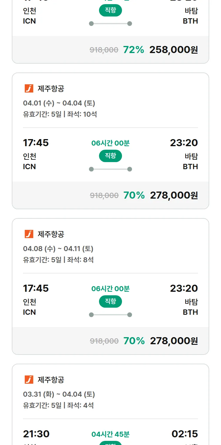Tap the 직항 badge in the 258,000원 card
This screenshot has width=221, height=445.
[x=111, y=11]
